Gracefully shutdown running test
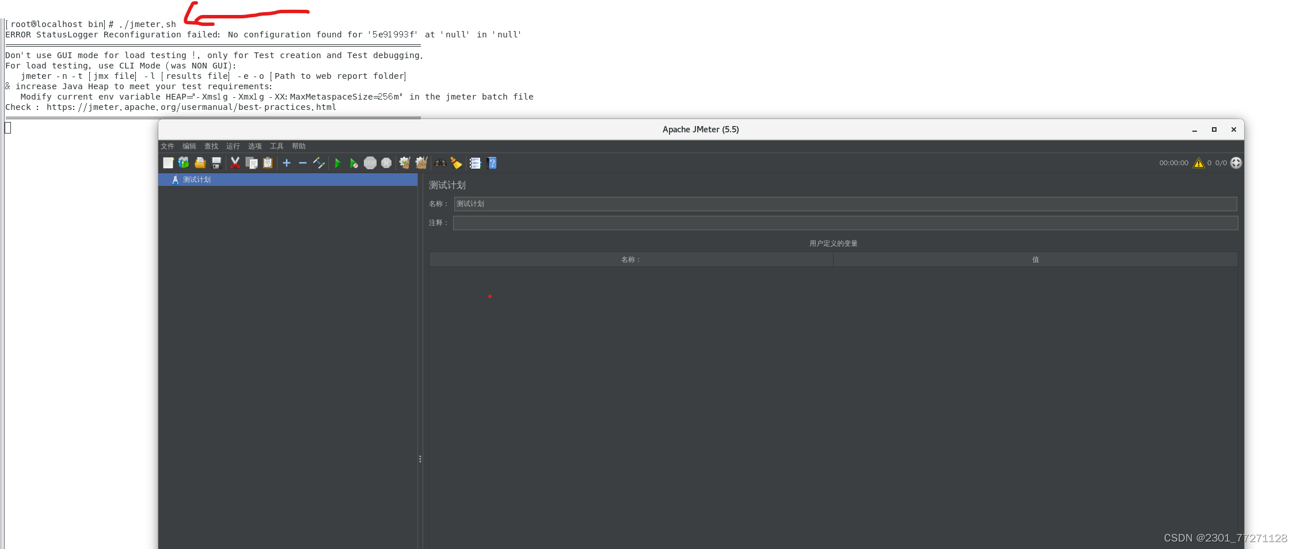1296x549 pixels. tap(386, 163)
